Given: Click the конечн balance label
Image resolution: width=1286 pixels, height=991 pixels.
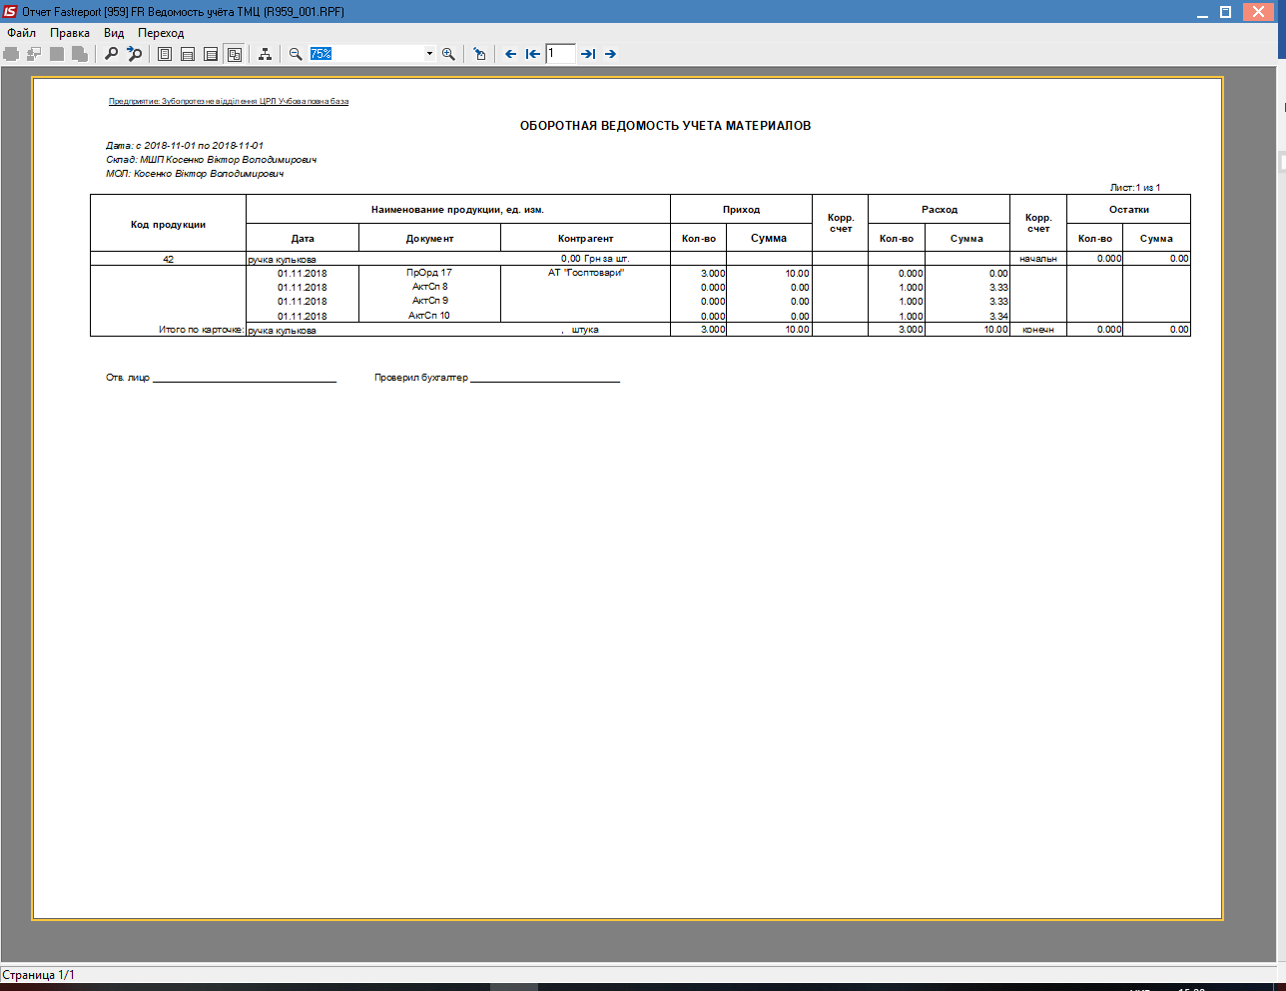Looking at the screenshot, I should tap(1038, 330).
